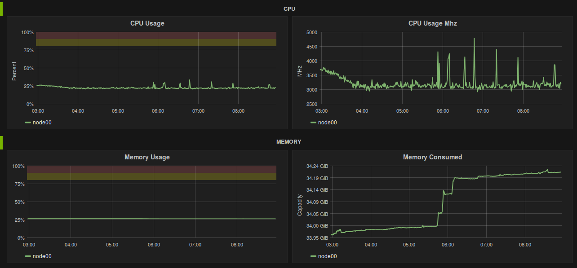
Task: Open color picker via Memory Consumed legend swatch
Action: click(313, 257)
